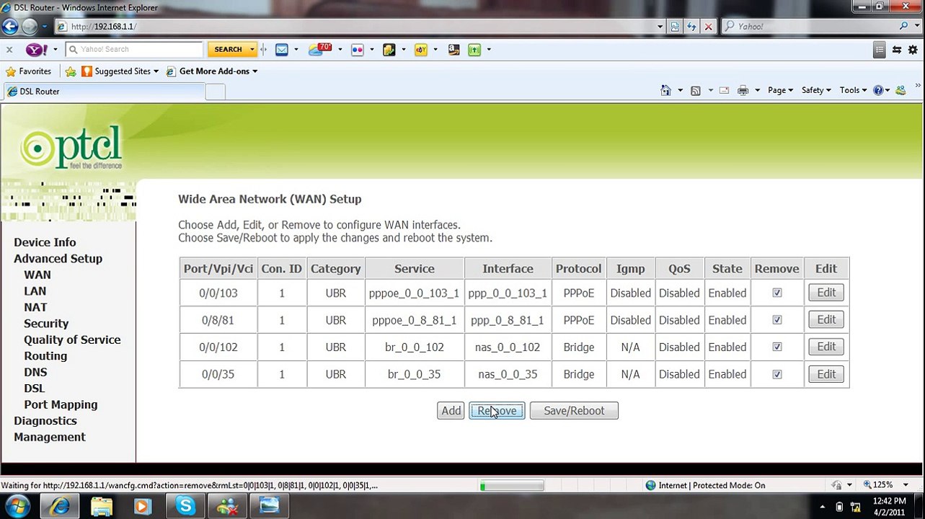Click the Yahoo! Search input field

tap(134, 50)
